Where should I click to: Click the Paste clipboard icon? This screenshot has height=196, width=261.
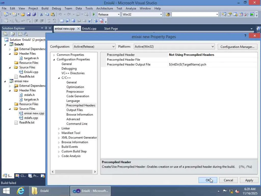(x=53, y=15)
